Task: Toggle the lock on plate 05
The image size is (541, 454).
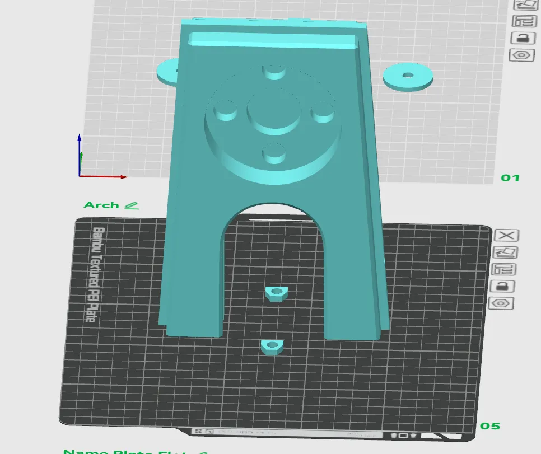Action: [x=502, y=286]
